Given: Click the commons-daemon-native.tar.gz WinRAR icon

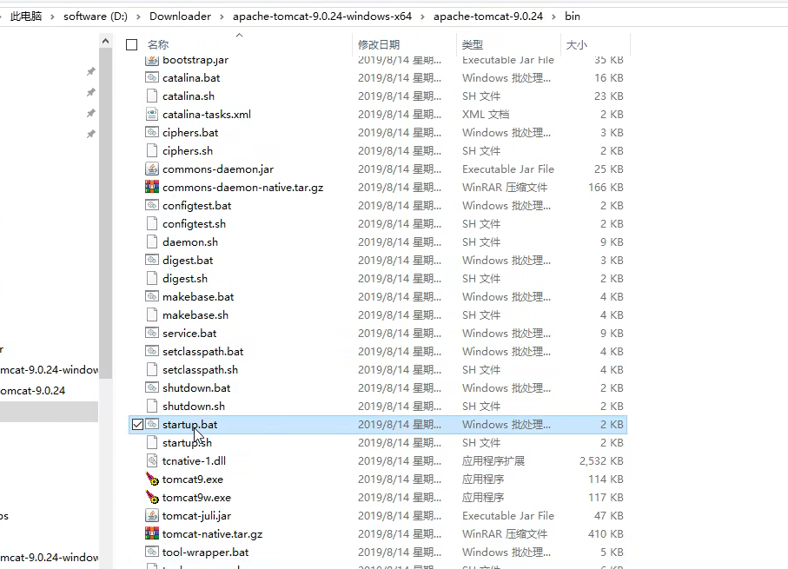Looking at the screenshot, I should coord(152,187).
